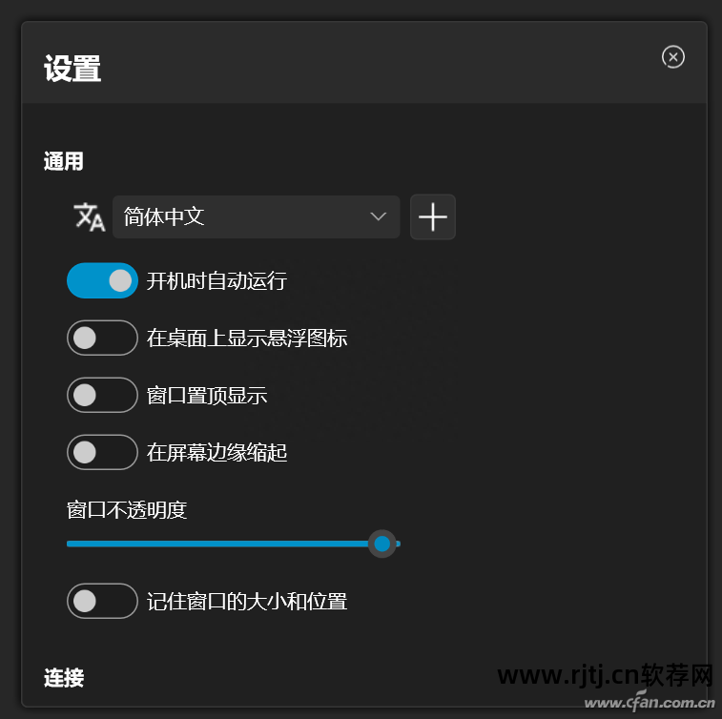Open the www.rjtj.cn watermark link
722x719 pixels.
(605, 676)
